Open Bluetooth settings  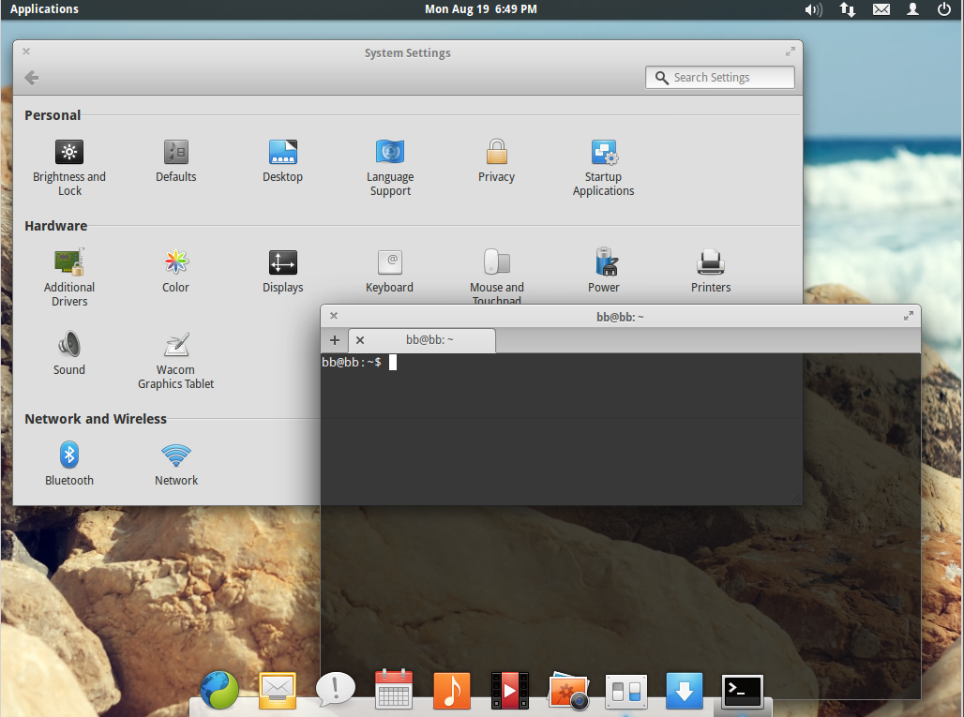click(x=69, y=456)
